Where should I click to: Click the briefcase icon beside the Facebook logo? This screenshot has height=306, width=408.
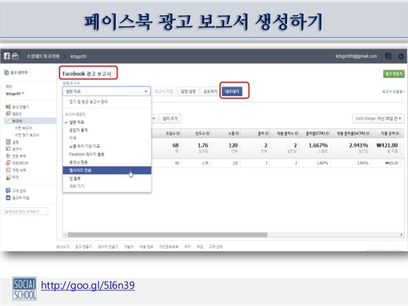[x=15, y=56]
